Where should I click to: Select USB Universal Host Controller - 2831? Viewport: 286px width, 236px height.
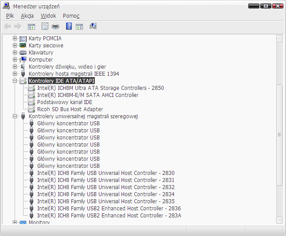click(x=106, y=180)
